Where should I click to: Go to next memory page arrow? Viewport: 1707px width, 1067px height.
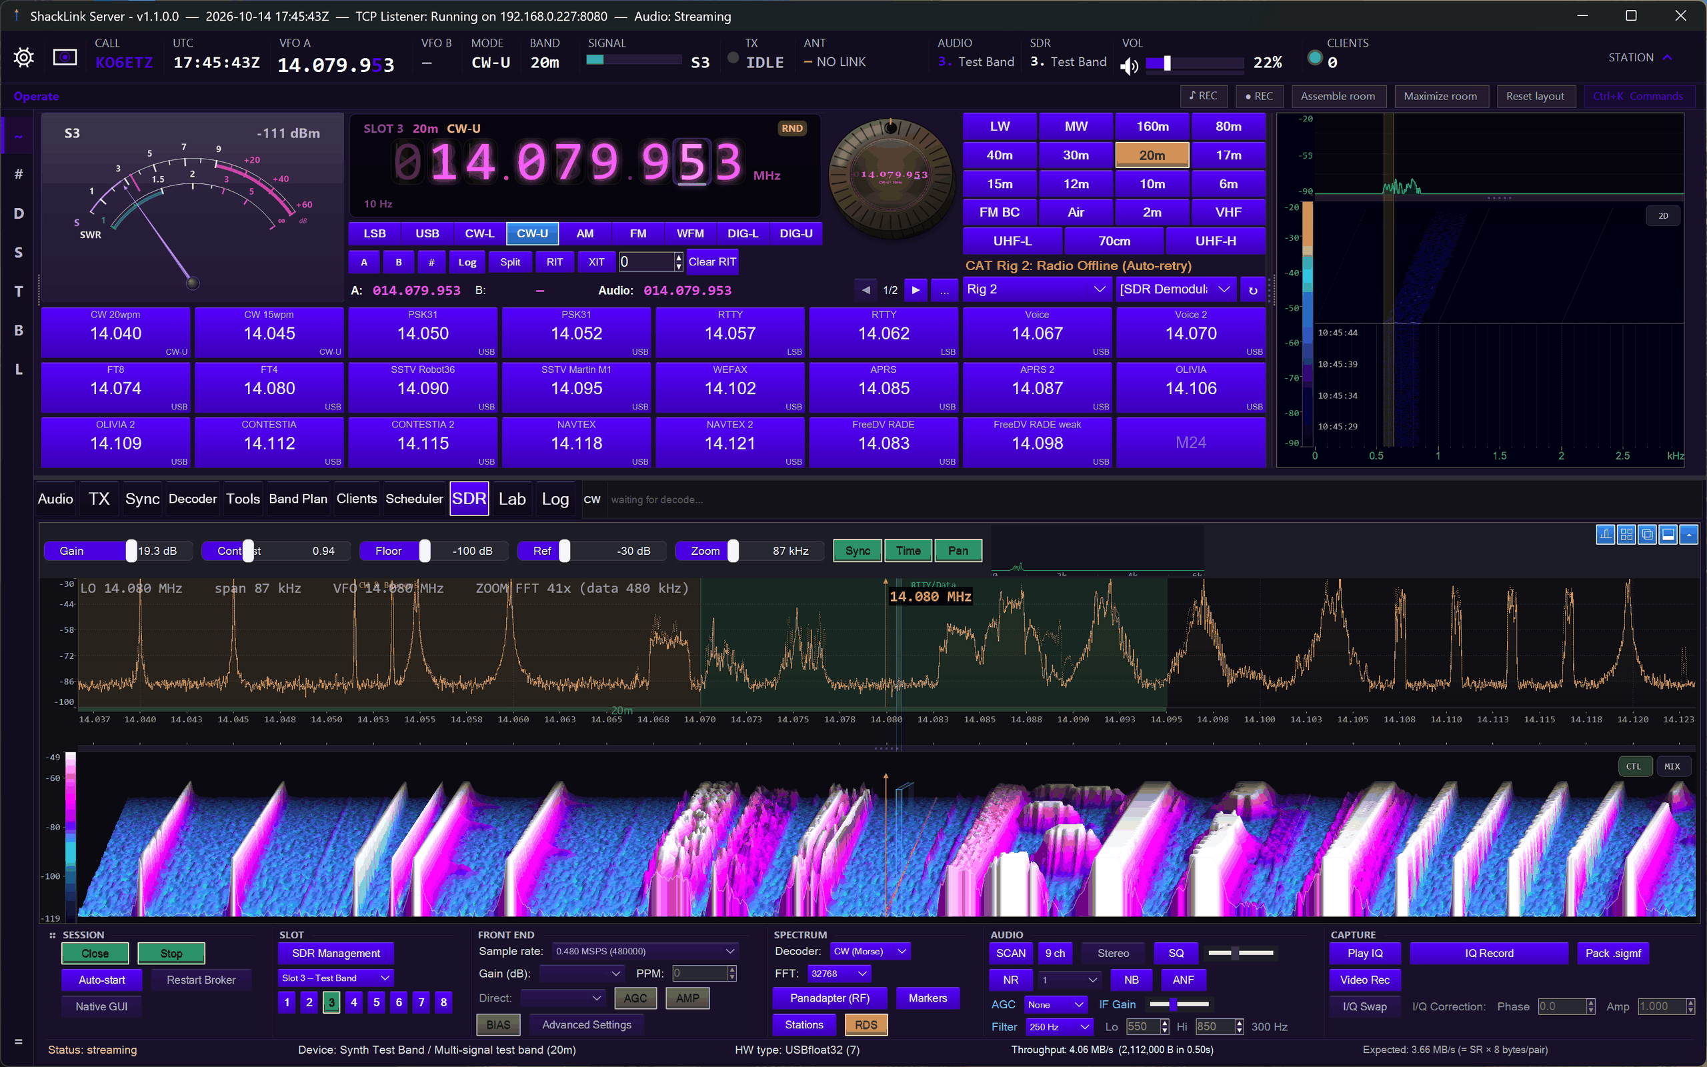916,290
